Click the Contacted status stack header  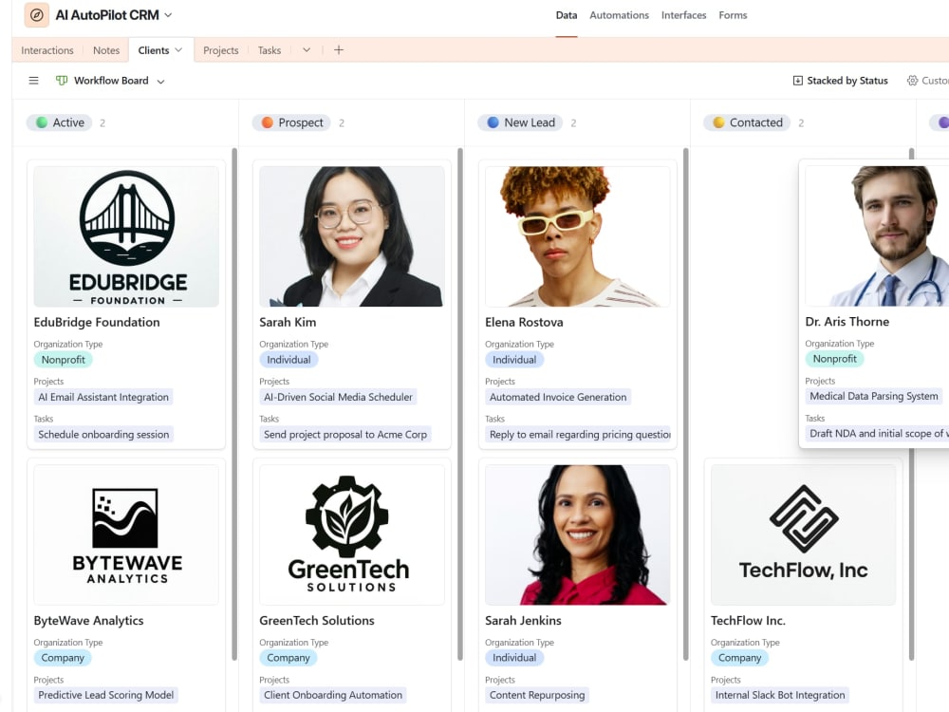[747, 122]
